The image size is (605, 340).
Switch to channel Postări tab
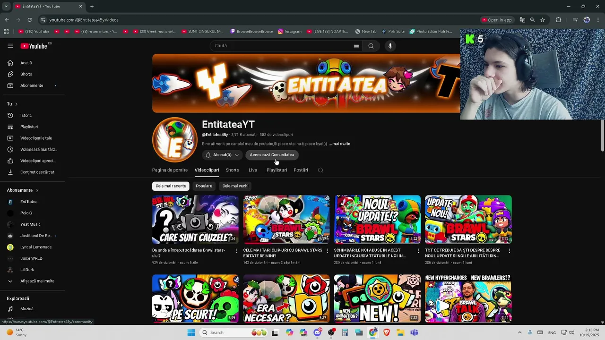pos(301,170)
